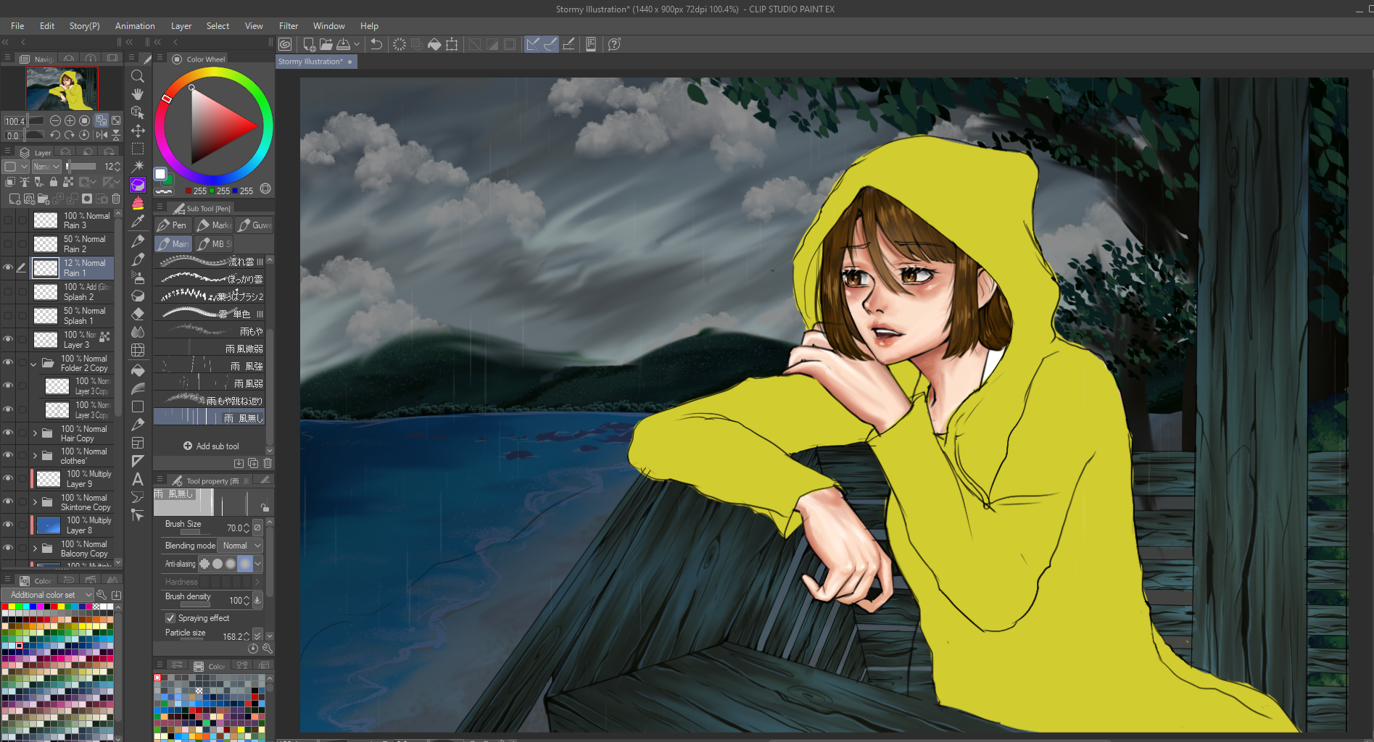
Task: Activate the Auto select magic wand tool
Action: (x=138, y=166)
